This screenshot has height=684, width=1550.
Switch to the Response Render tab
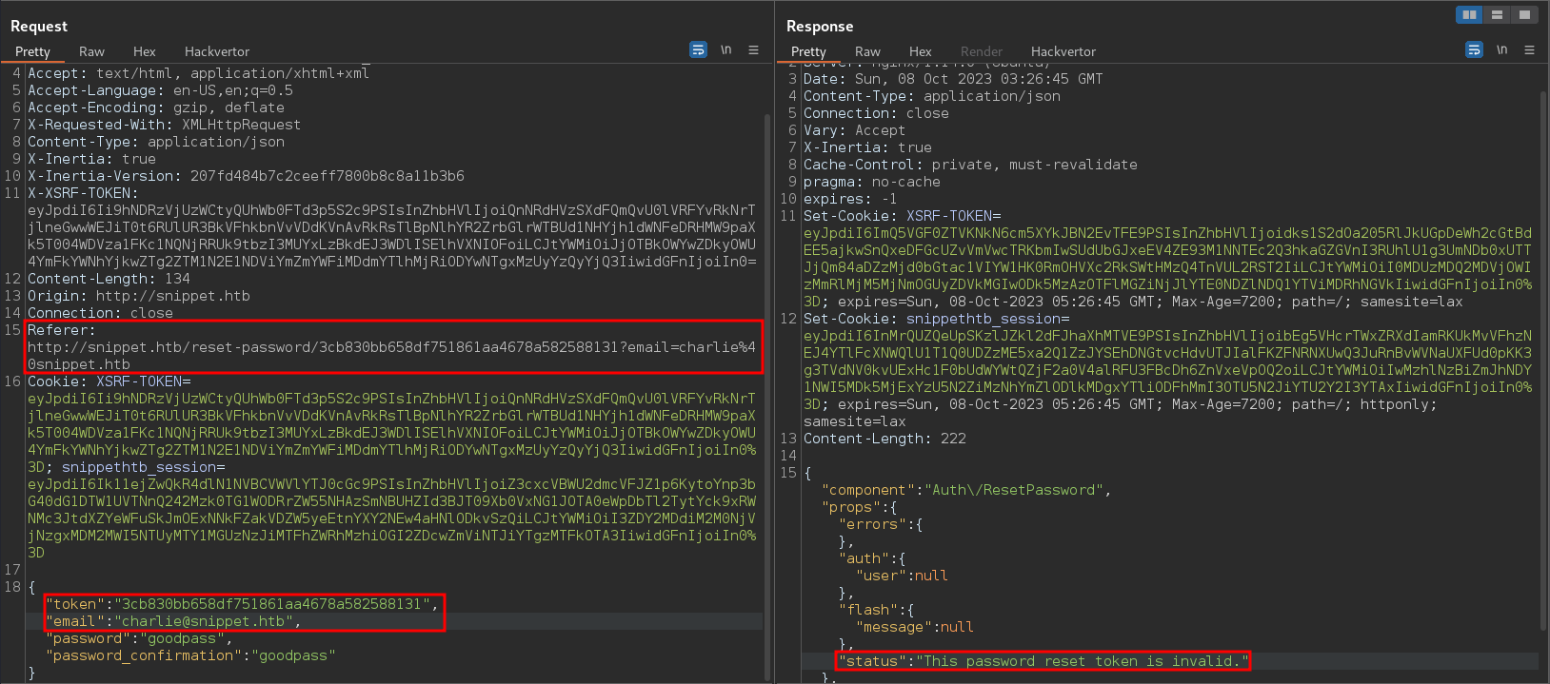(x=982, y=51)
